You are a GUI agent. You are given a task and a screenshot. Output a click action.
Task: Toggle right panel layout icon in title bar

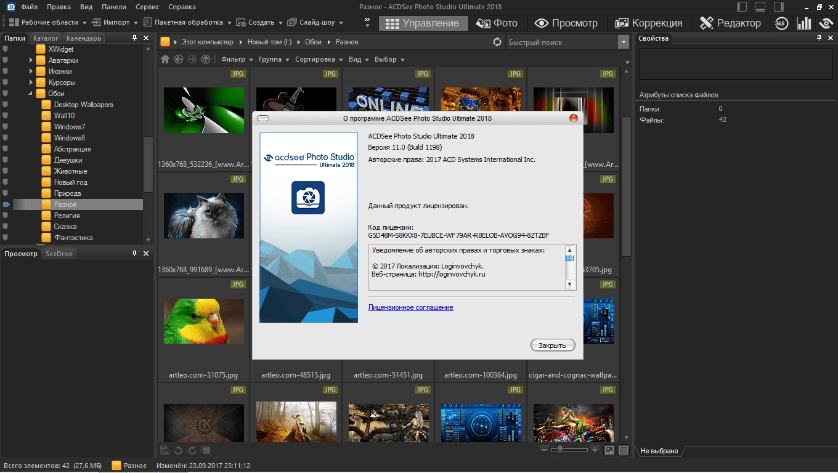779,7
